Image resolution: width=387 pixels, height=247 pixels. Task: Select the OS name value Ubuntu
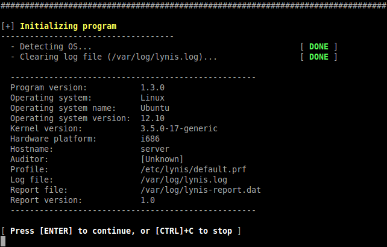tap(154, 108)
